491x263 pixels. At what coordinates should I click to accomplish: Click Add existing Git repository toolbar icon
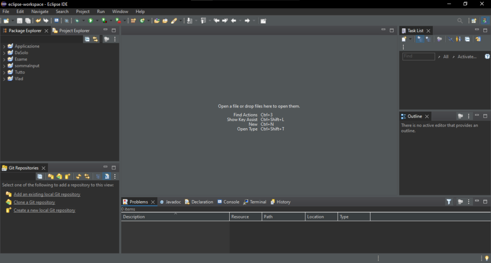[x=51, y=177]
